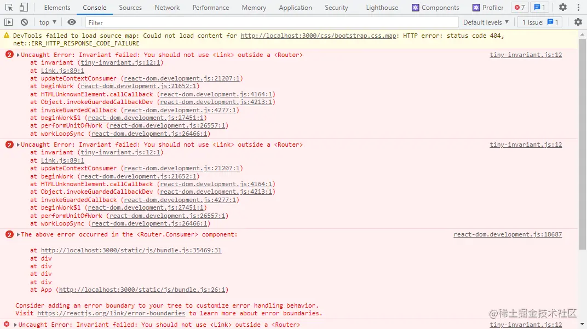Toggle the live expression eye icon
Image resolution: width=587 pixels, height=329 pixels.
click(x=72, y=22)
